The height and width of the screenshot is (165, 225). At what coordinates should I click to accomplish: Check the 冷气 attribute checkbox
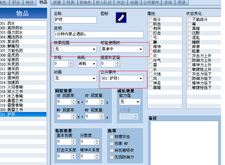point(150,60)
